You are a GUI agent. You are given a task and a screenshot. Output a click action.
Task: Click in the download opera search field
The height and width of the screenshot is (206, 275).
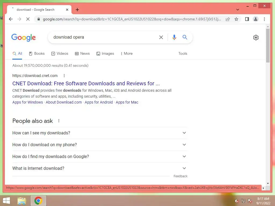pos(103,37)
